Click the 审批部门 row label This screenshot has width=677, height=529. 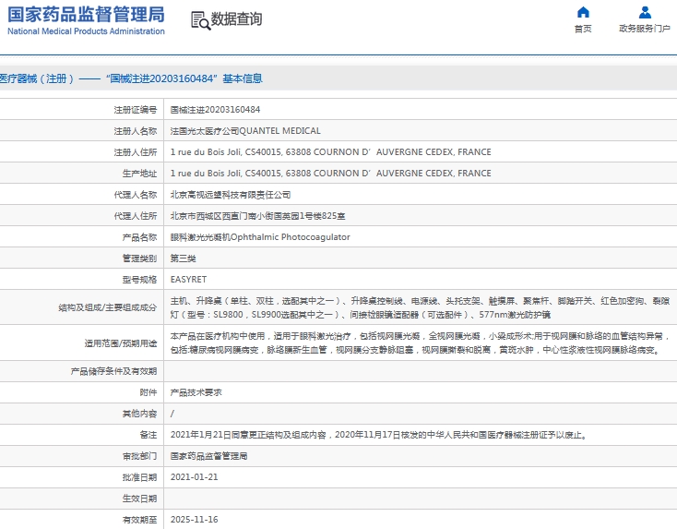point(139,456)
